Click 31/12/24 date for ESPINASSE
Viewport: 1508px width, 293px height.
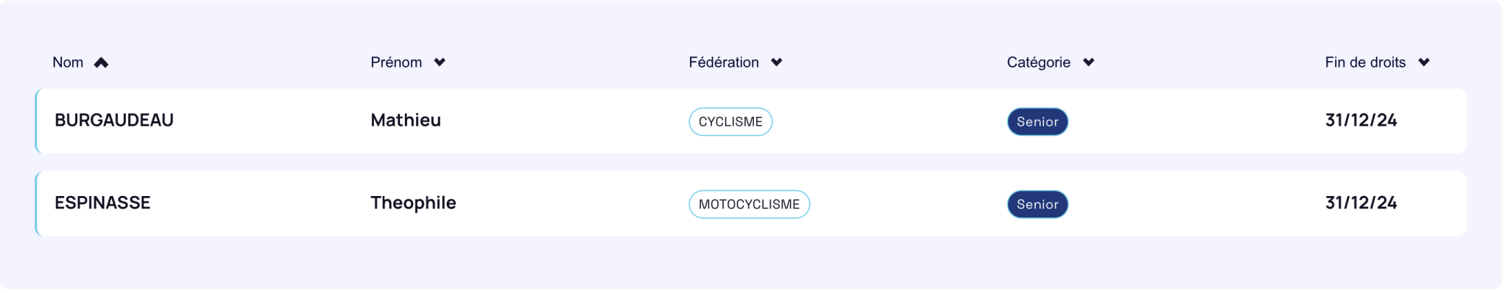[x=1361, y=203]
